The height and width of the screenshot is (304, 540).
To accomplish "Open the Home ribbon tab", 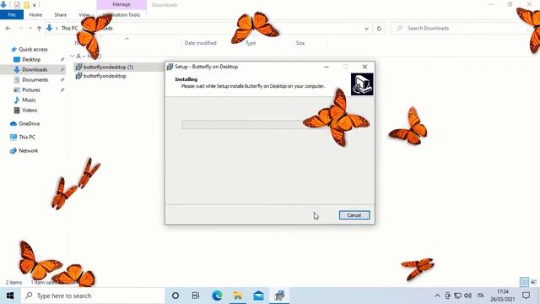I will tap(35, 15).
